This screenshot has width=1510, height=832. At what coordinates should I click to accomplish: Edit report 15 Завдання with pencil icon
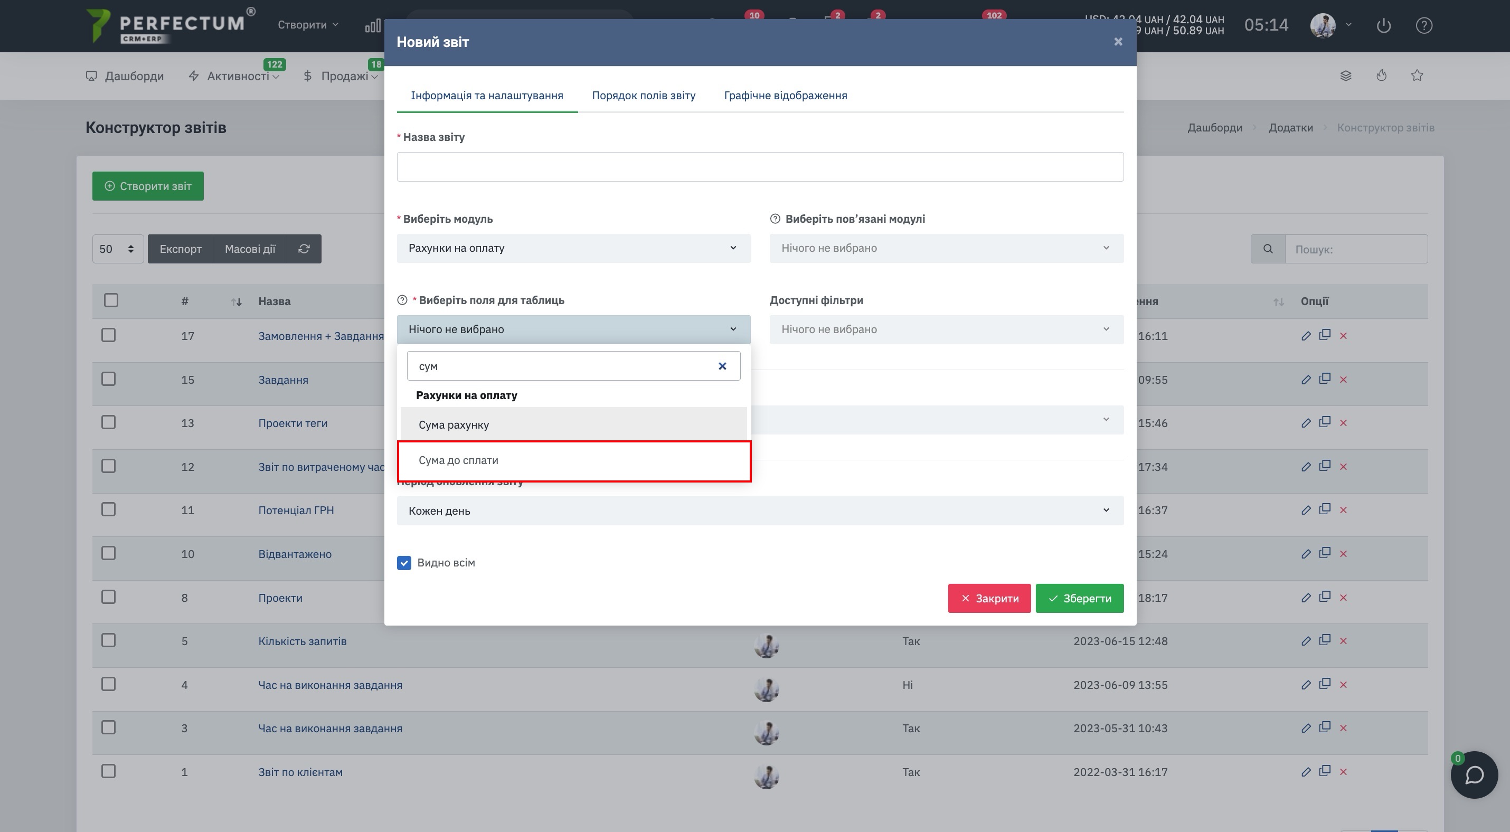1306,380
